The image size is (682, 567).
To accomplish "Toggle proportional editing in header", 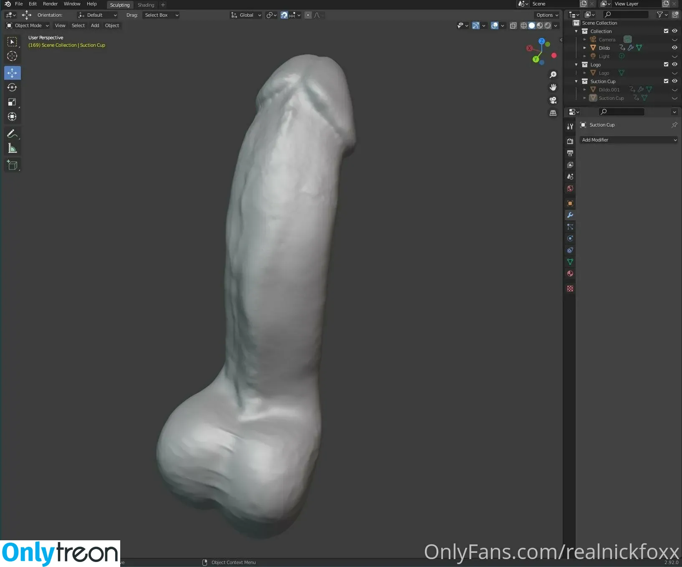I will coord(308,15).
